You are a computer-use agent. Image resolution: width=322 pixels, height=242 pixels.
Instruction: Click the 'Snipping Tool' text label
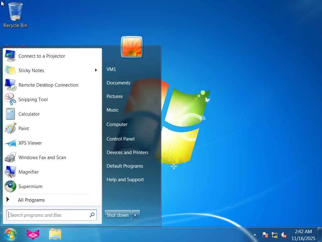pos(33,100)
